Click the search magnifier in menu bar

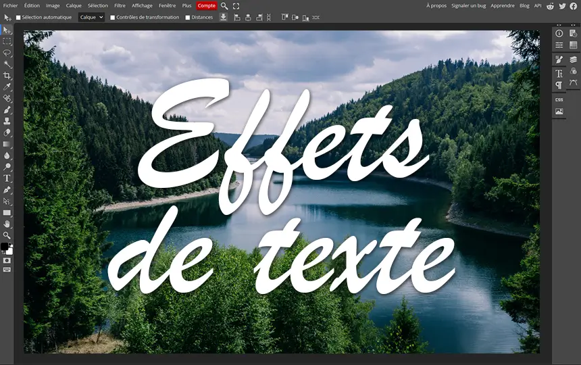pyautogui.click(x=224, y=6)
